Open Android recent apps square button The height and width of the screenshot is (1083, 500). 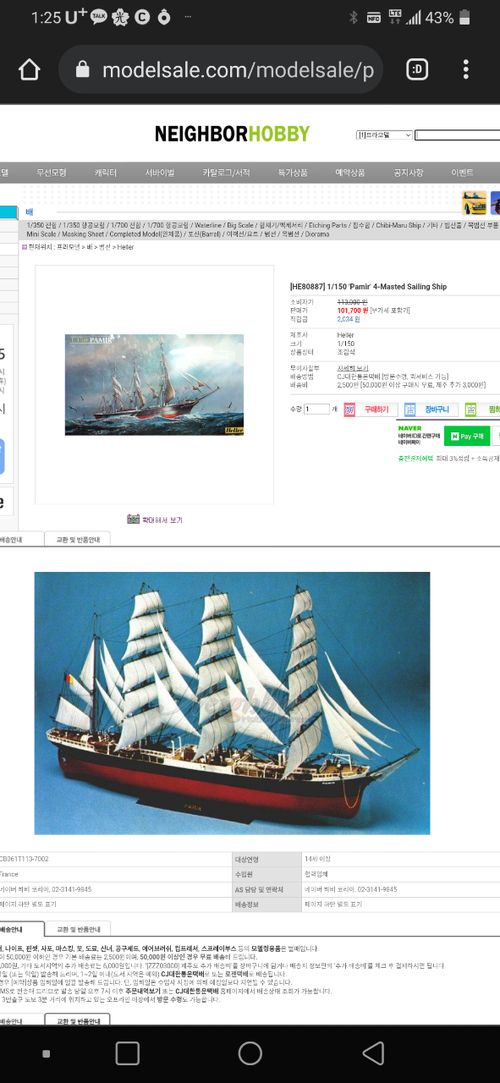[x=127, y=1053]
